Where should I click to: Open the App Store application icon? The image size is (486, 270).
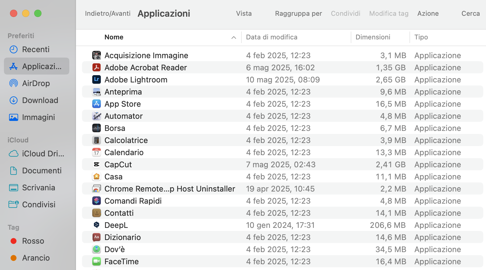click(96, 104)
